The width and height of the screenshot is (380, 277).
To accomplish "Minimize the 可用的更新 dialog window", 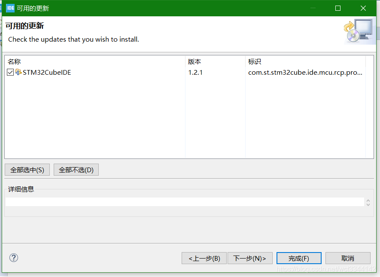I will pos(313,8).
